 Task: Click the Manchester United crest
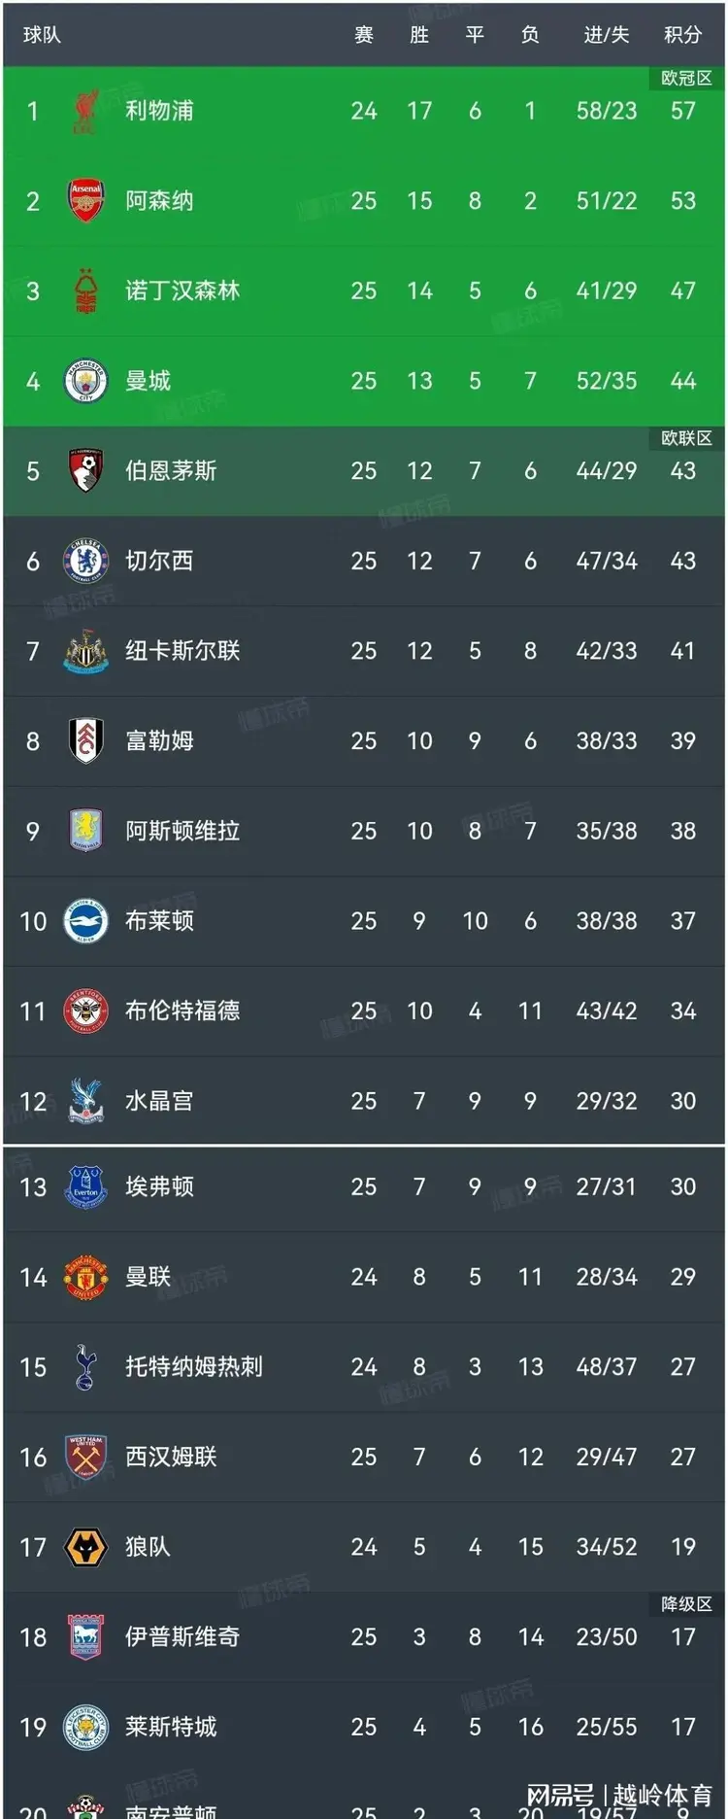85,1277
